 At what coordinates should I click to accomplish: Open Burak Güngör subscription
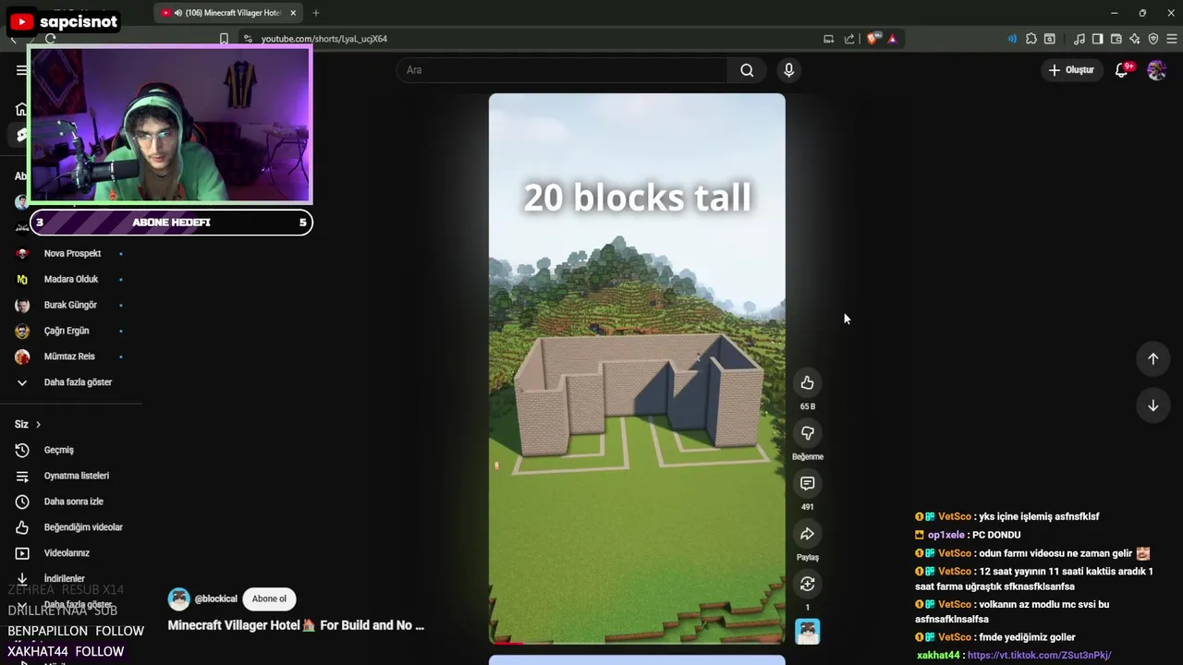70,305
